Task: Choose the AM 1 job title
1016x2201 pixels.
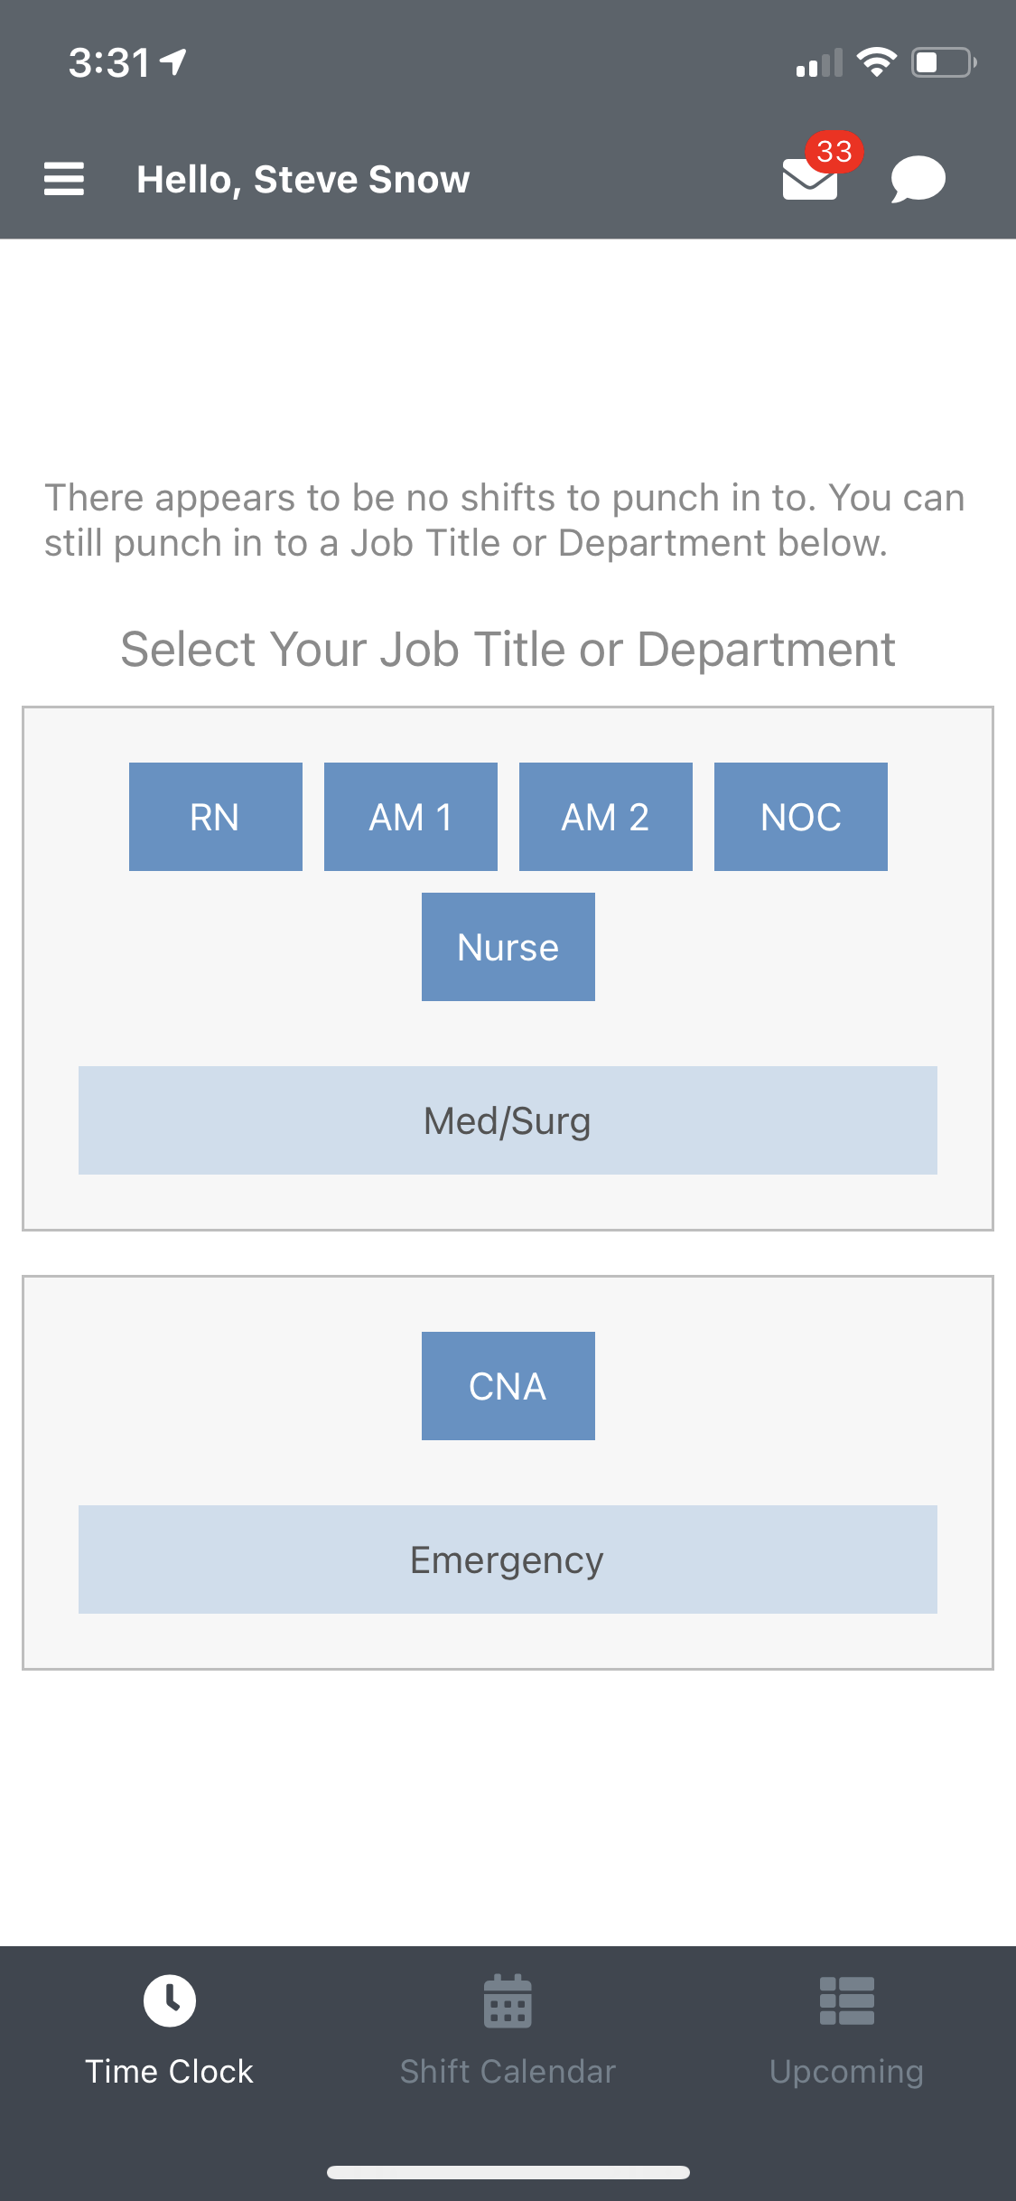Action: [x=410, y=817]
